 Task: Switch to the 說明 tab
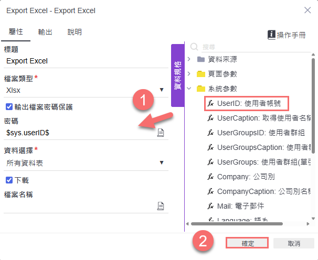[75, 32]
